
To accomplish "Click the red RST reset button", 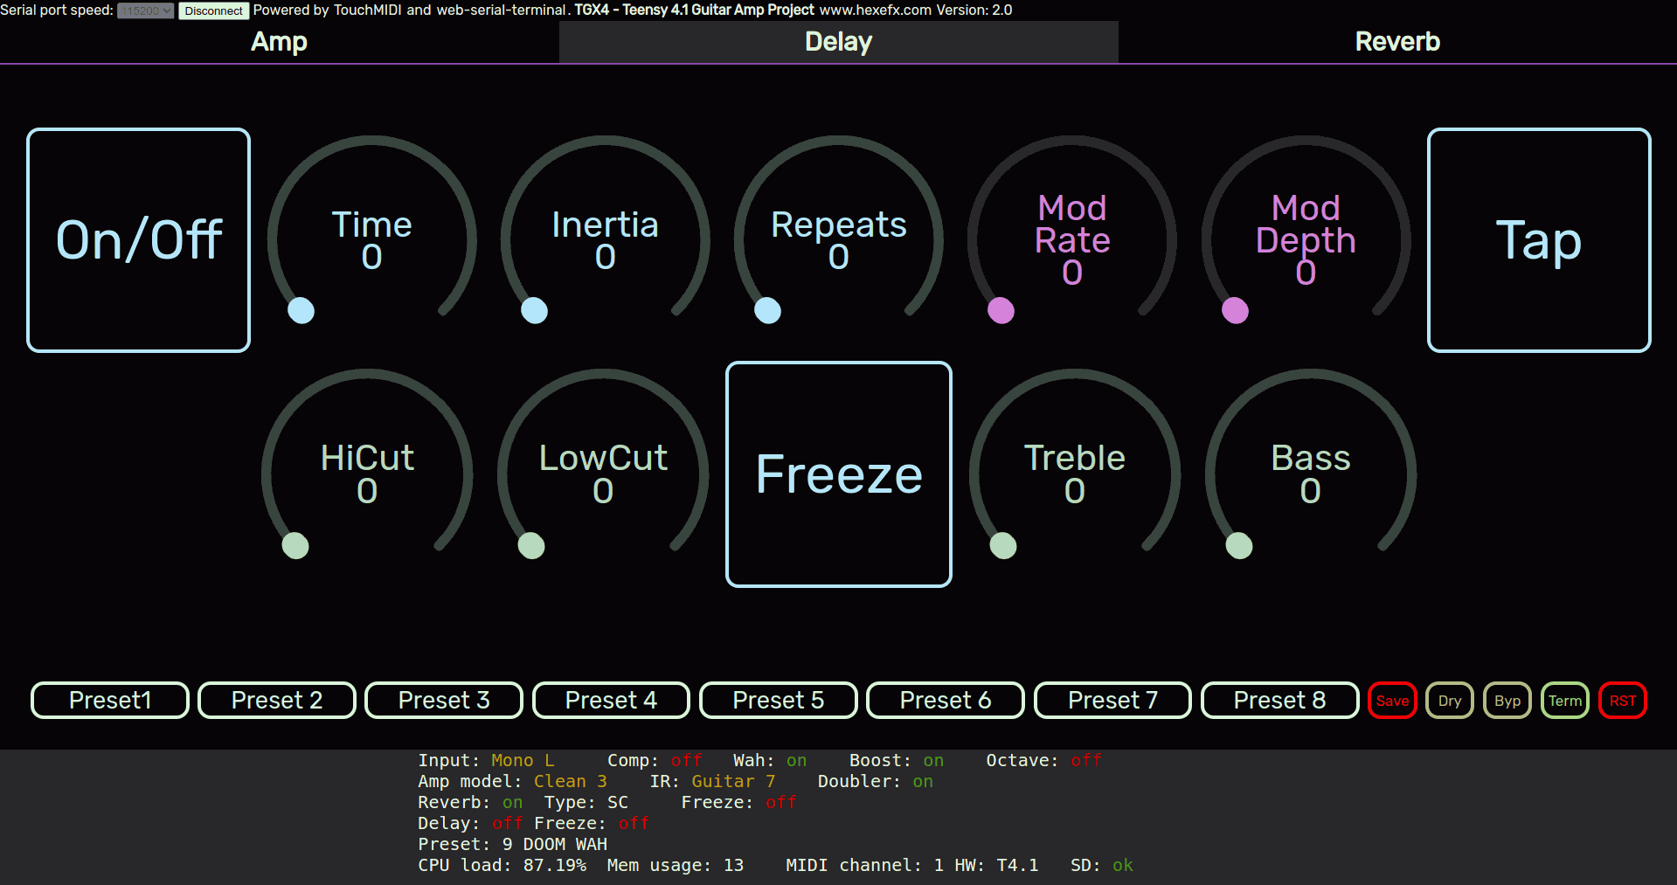I will 1623,701.
